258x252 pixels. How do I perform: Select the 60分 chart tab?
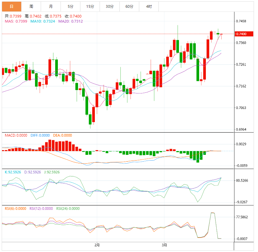tap(129, 6)
